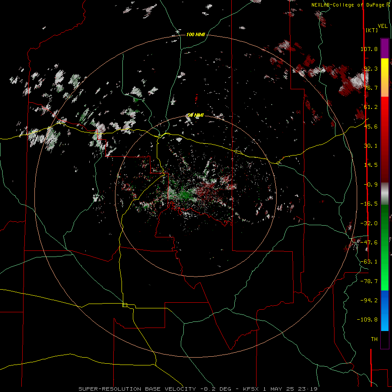Click the 76.7 velocity scale value
The height and width of the screenshot is (392, 392).
[x=371, y=88]
